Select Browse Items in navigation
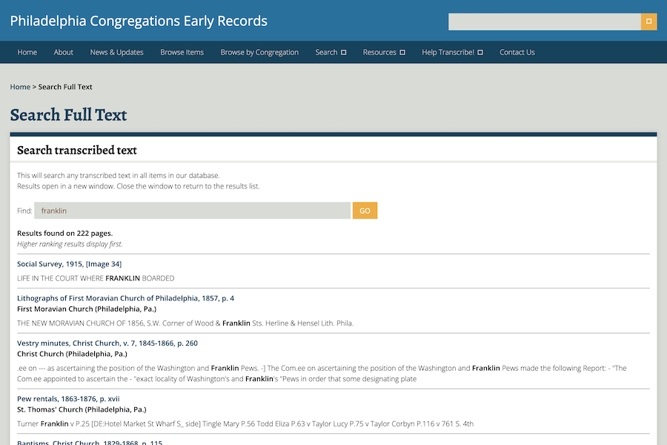 point(182,53)
